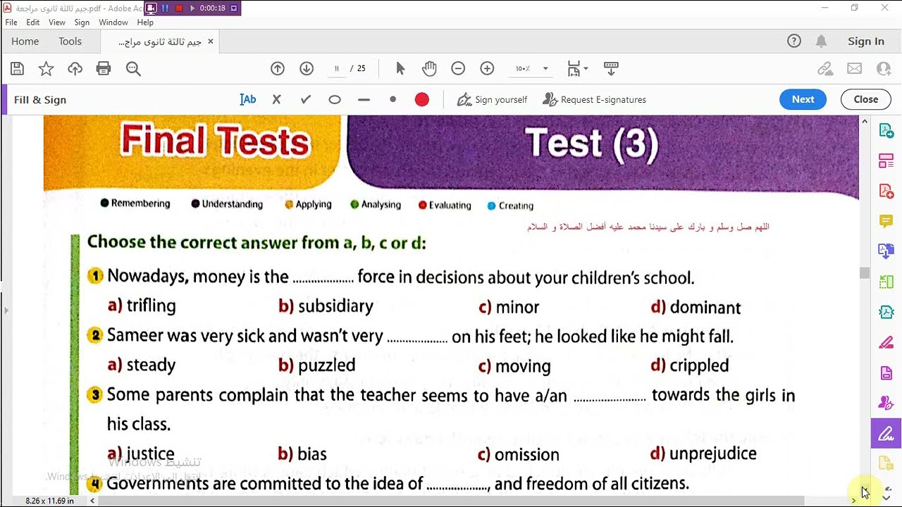Activate the selection arrow tool

[400, 68]
